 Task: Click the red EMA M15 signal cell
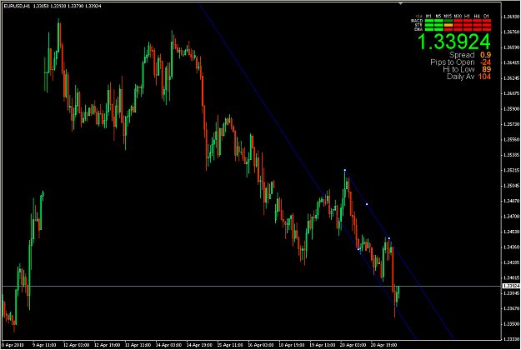(448, 29)
